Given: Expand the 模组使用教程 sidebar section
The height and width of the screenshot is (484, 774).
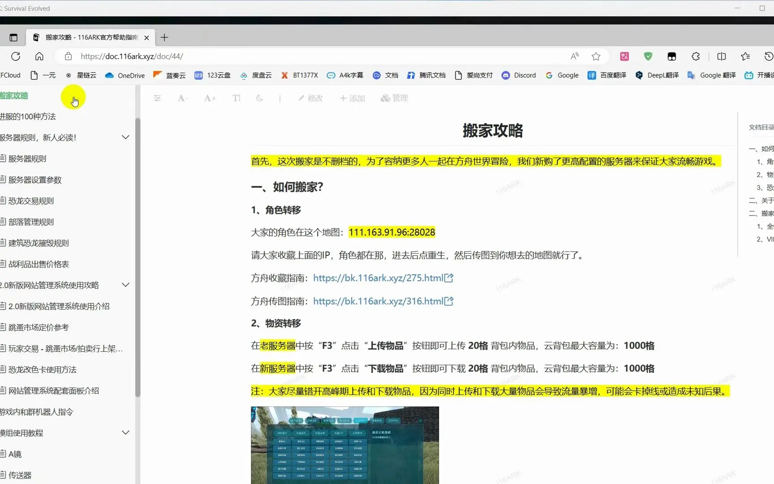Looking at the screenshot, I should (x=126, y=432).
